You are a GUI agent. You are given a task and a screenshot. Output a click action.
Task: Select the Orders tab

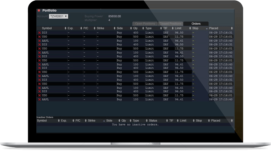pyautogui.click(x=196, y=24)
